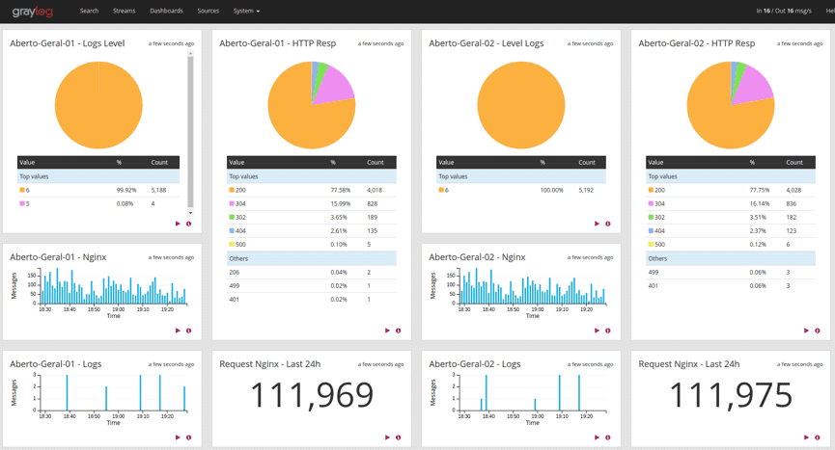835x450 pixels.
Task: Click the scroll-down arrow in the Logs Level widget
Action: coord(190,213)
